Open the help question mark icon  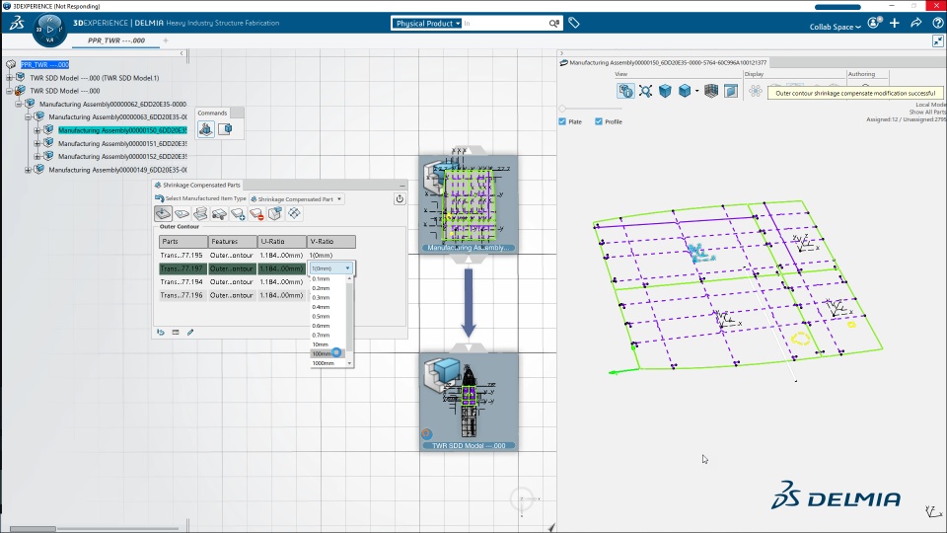coord(937,23)
